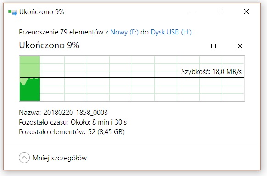Viewport: 267px width, 176px height.
Task: Click the window title Ukończono 9%
Action: (42, 12)
